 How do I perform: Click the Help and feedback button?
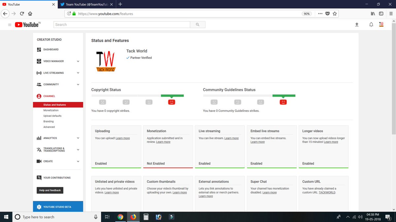coord(50,190)
